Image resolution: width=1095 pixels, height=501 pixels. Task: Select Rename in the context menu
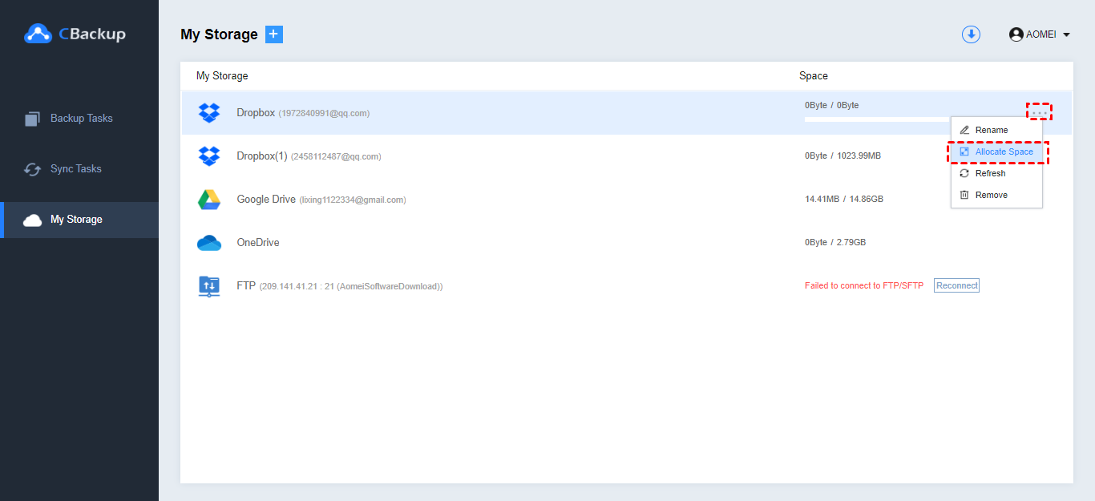pos(991,129)
